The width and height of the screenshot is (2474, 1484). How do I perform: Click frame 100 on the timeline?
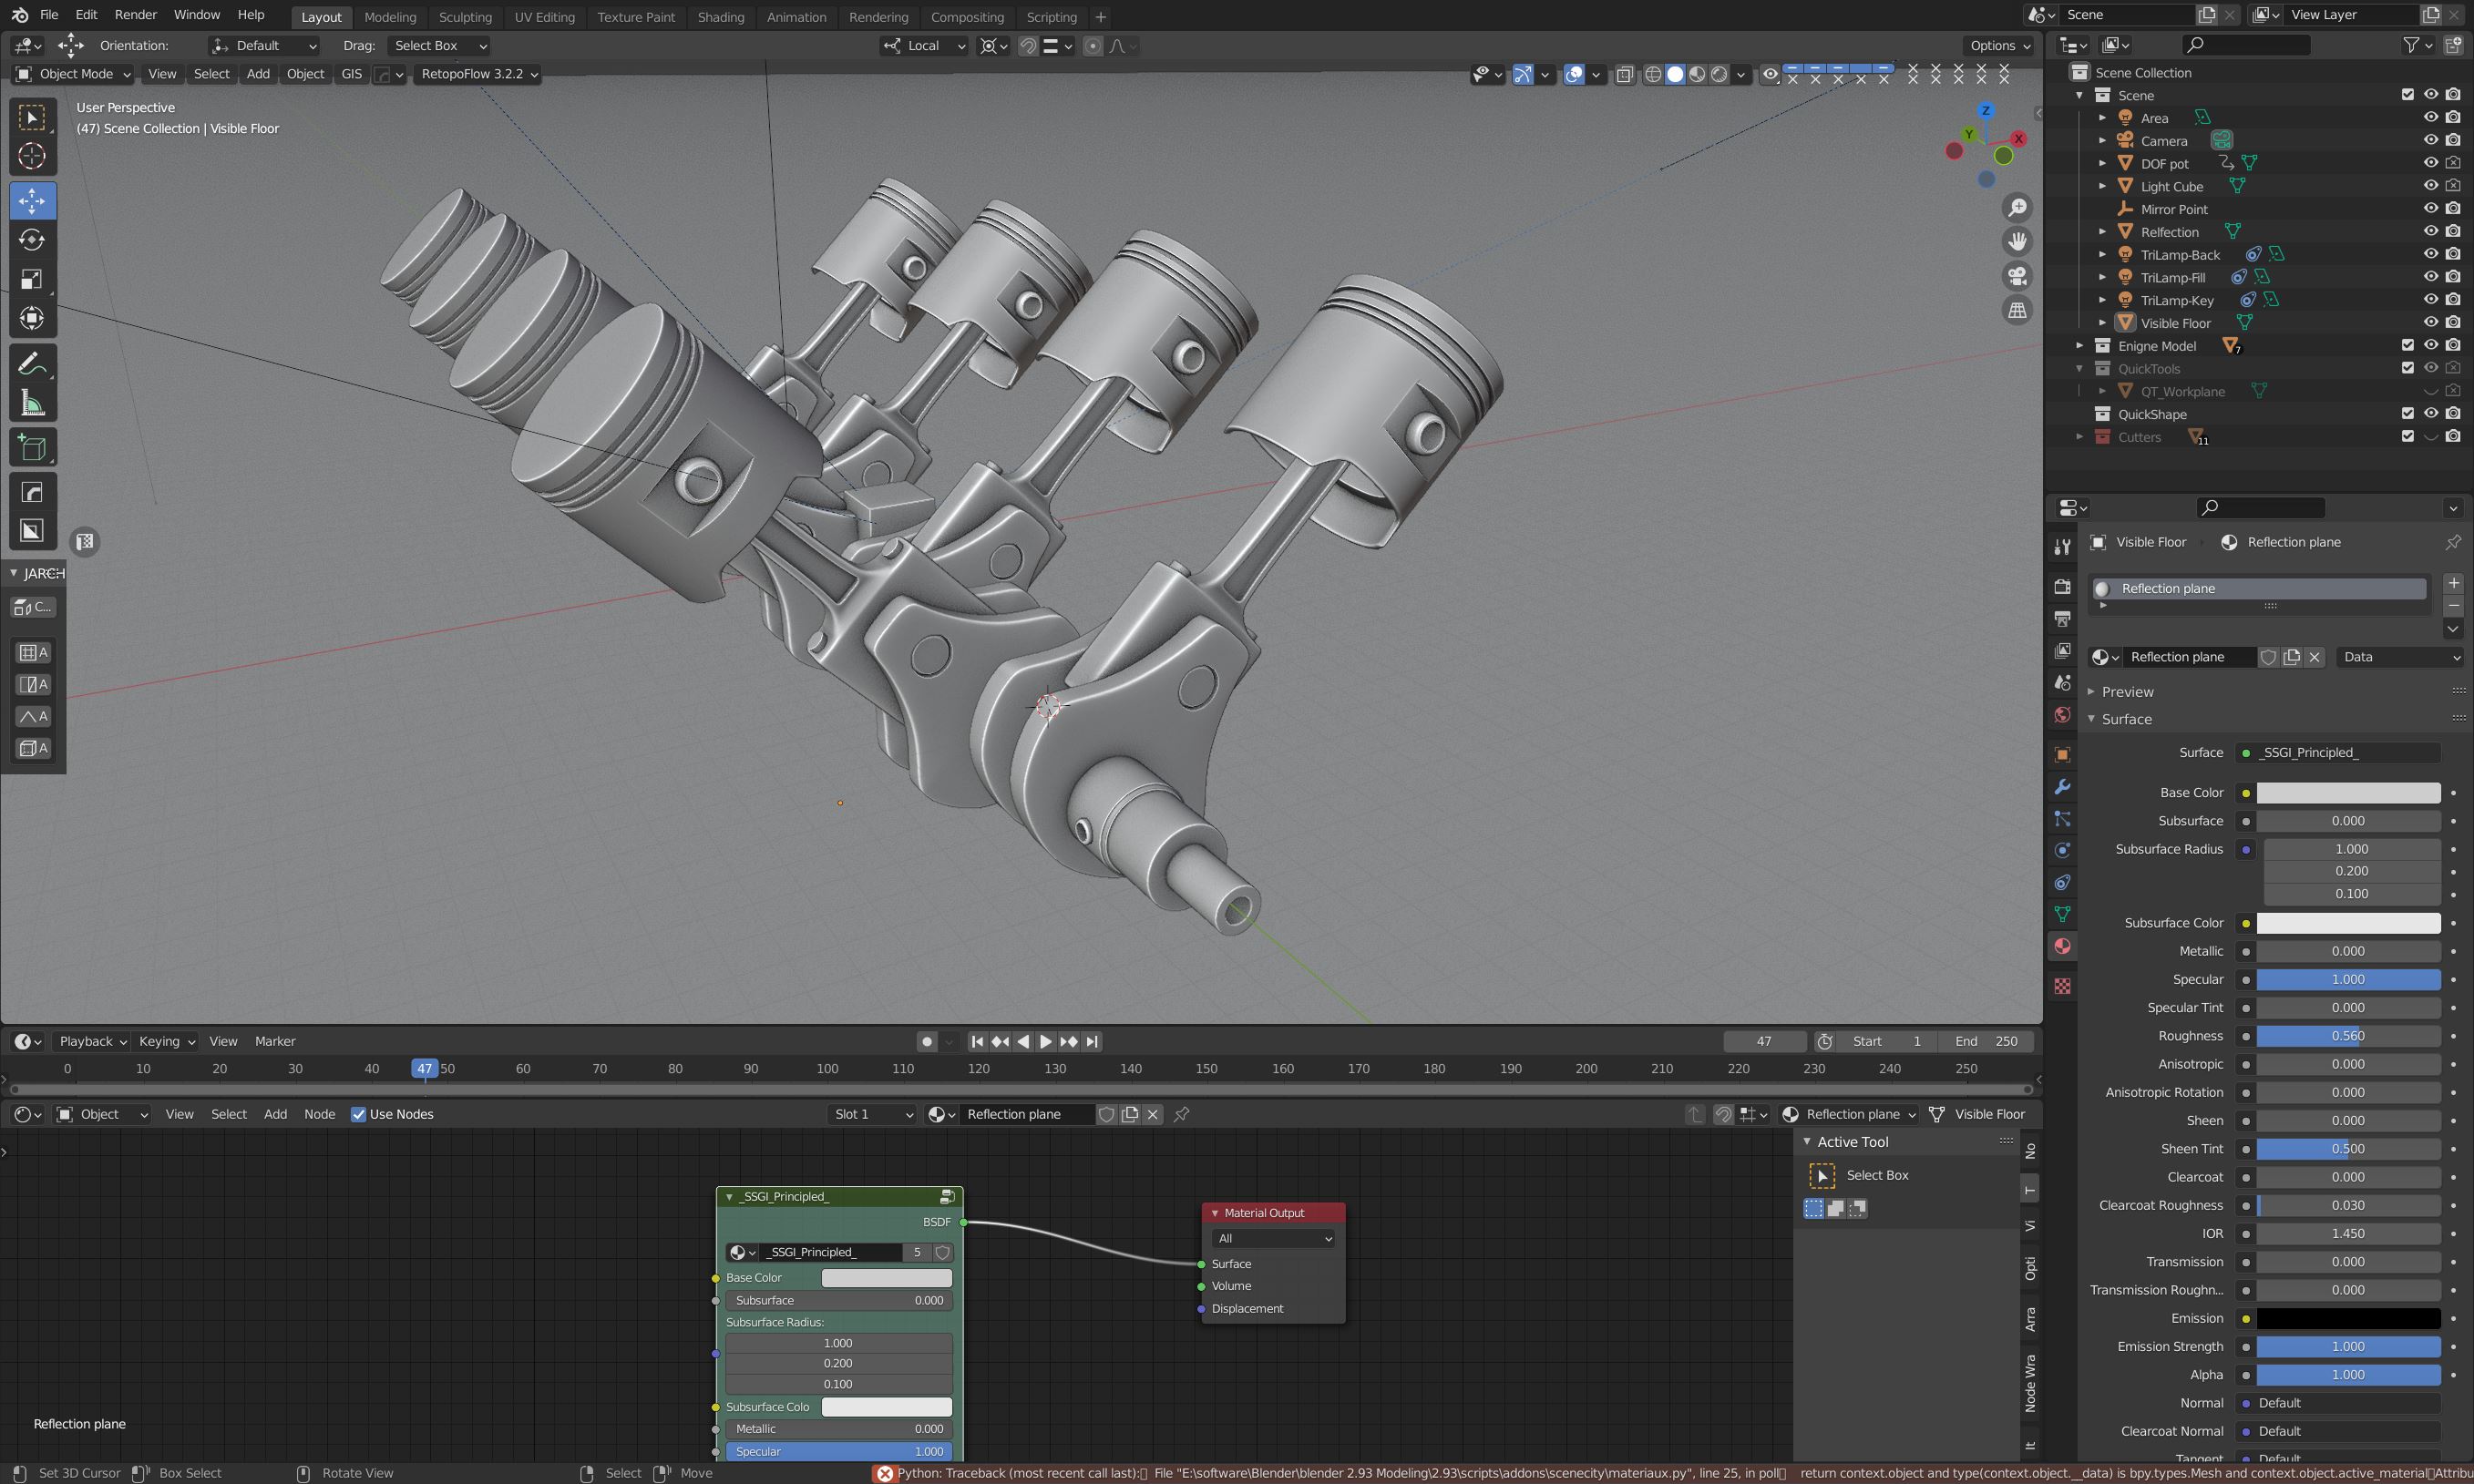(827, 1068)
